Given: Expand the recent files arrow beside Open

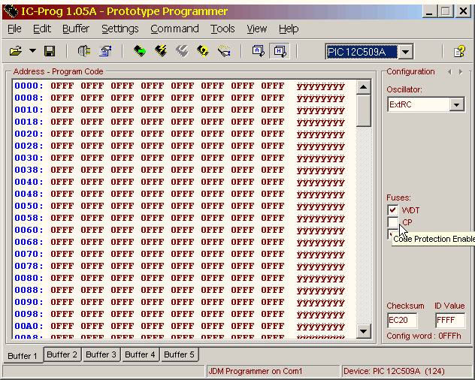Looking at the screenshot, I should click(x=32, y=51).
